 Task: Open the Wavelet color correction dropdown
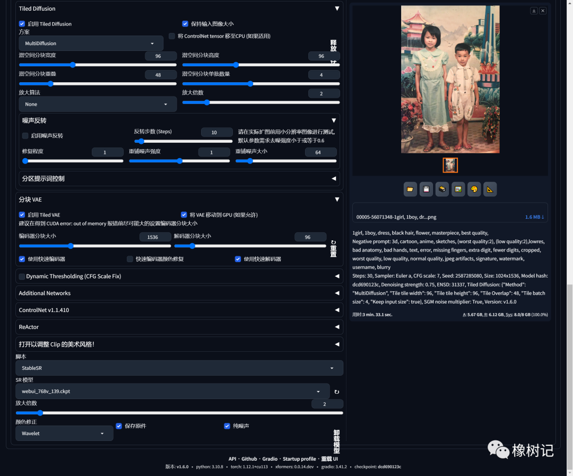click(64, 433)
